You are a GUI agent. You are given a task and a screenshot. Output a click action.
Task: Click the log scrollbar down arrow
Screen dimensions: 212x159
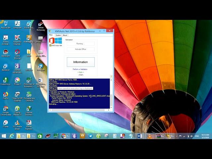pos(111,107)
